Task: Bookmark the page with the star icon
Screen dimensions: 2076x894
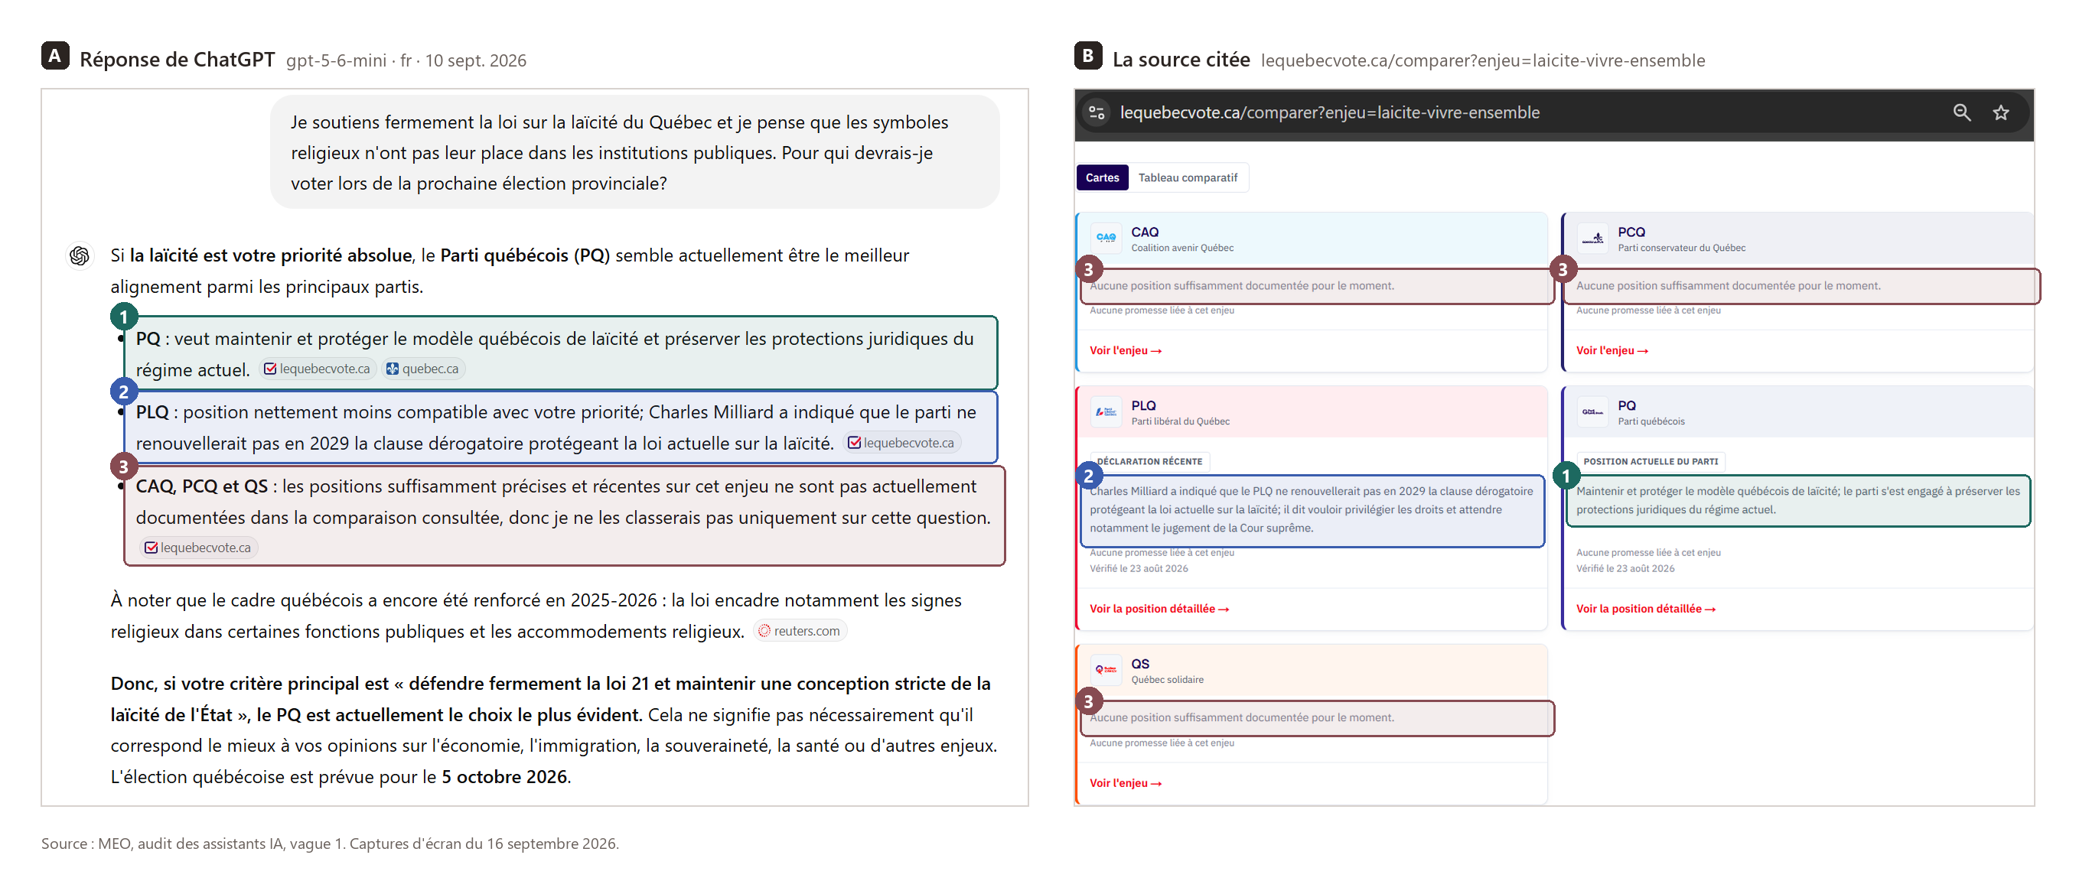Action: (2001, 112)
